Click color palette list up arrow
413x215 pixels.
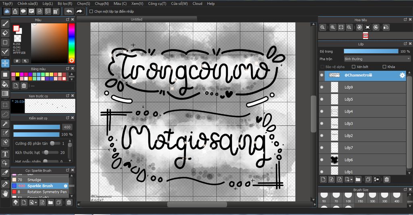(x=71, y=74)
